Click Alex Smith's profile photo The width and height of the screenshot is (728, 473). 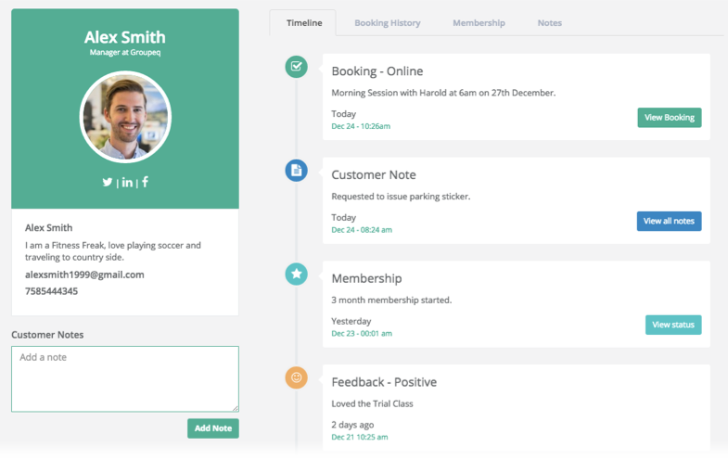pyautogui.click(x=125, y=118)
